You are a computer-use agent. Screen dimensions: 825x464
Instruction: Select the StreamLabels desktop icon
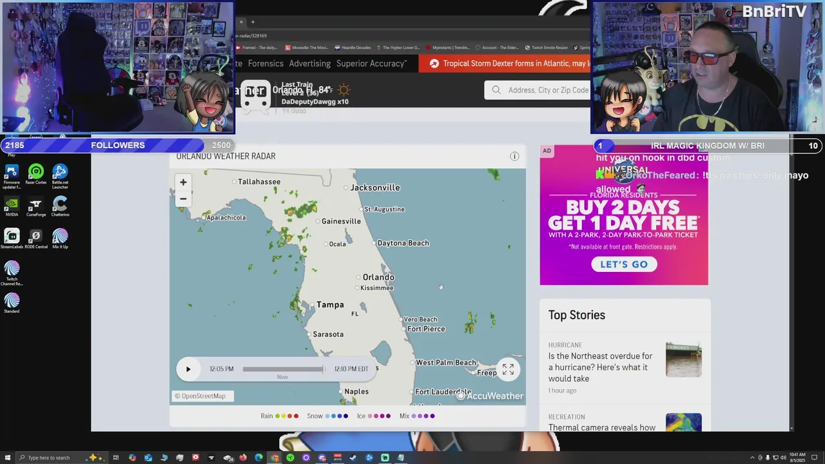pyautogui.click(x=12, y=239)
